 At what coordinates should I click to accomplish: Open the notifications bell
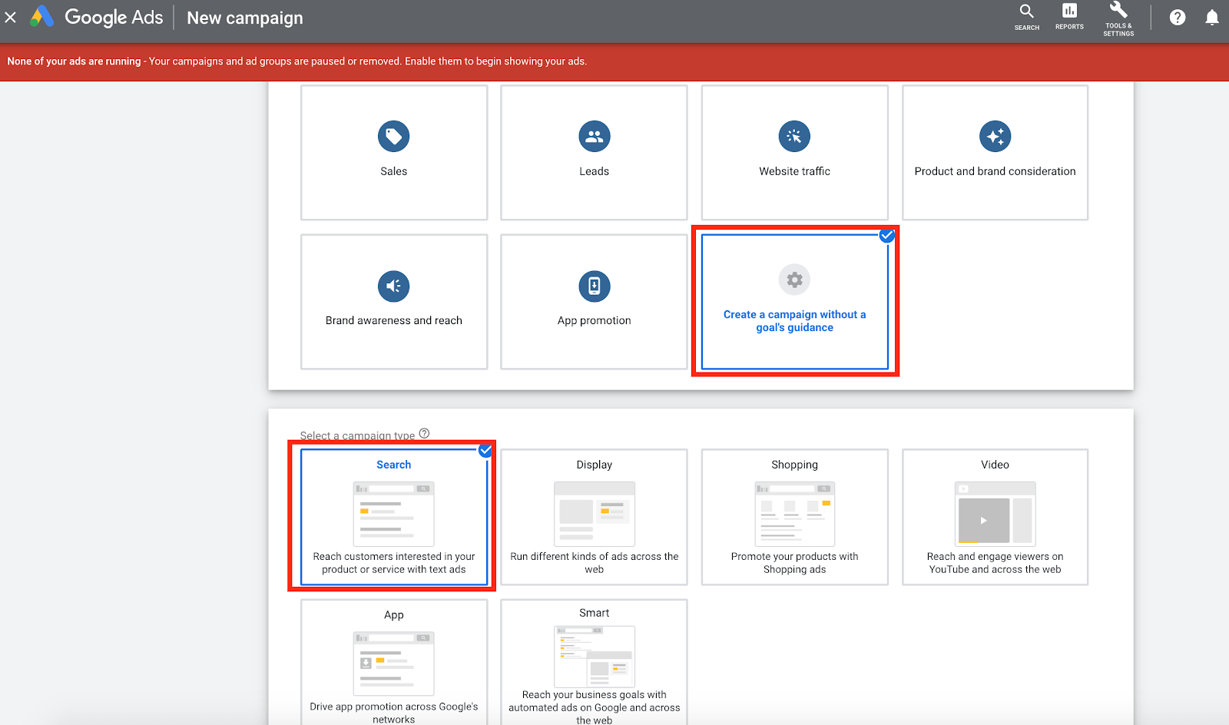1211,17
